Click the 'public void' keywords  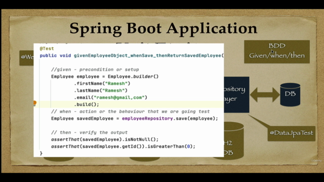pyautogui.click(x=55, y=56)
